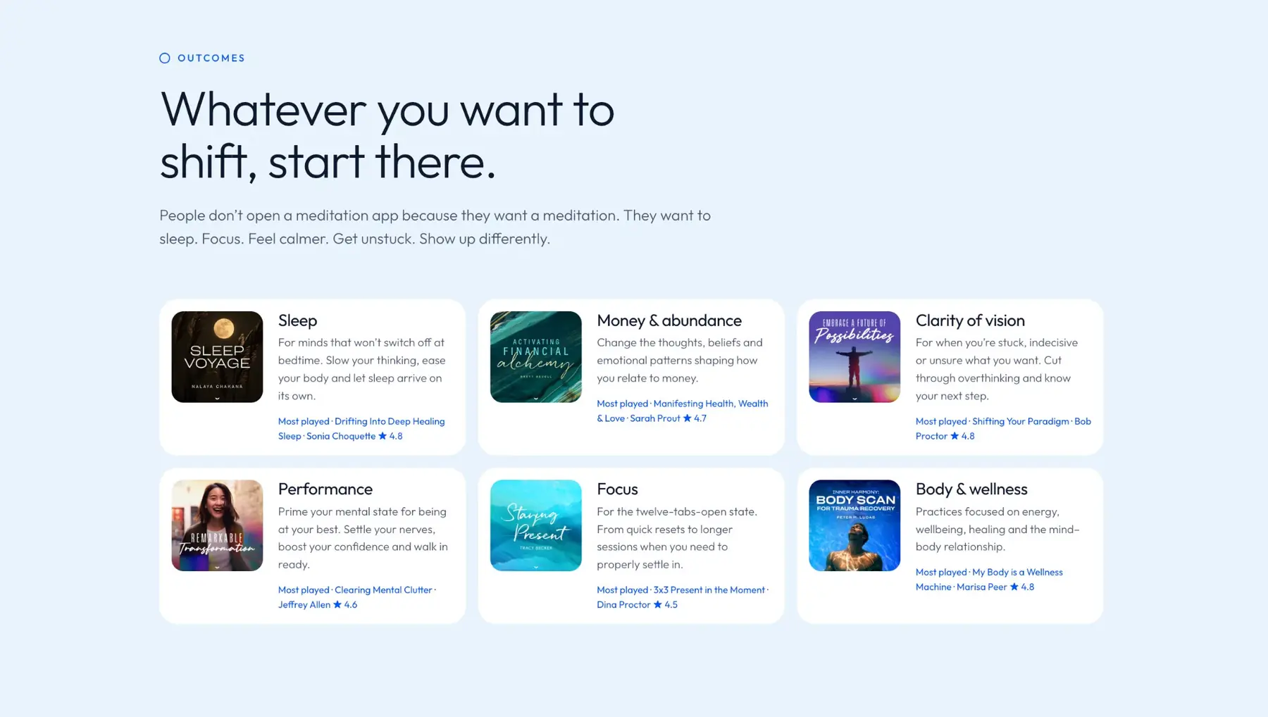Image resolution: width=1268 pixels, height=717 pixels.
Task: Select the Staying Present cover thumbnail
Action: pos(536,525)
